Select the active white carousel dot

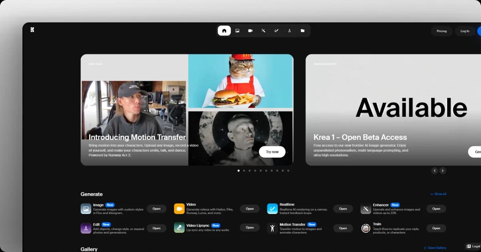[x=238, y=170]
